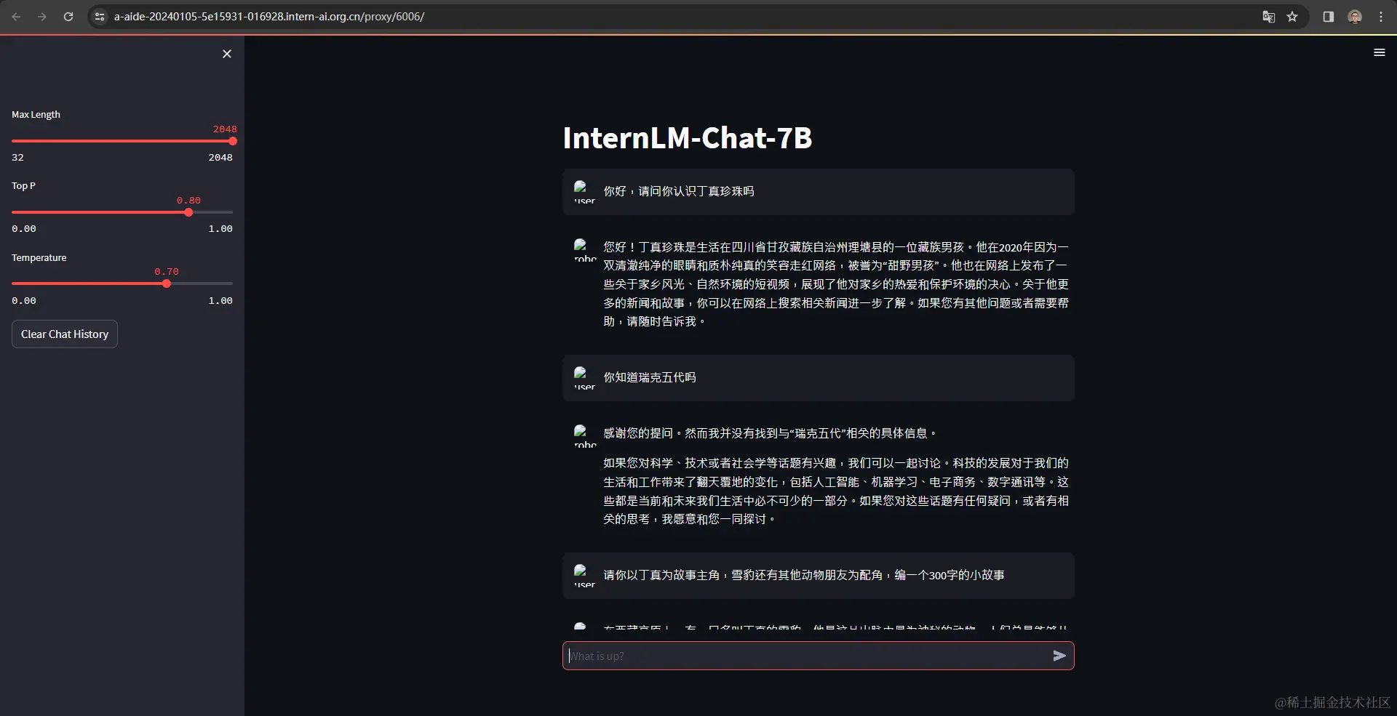
Task: Click robot avatar beside the 感谢您的提问 reply
Action: coord(584,435)
